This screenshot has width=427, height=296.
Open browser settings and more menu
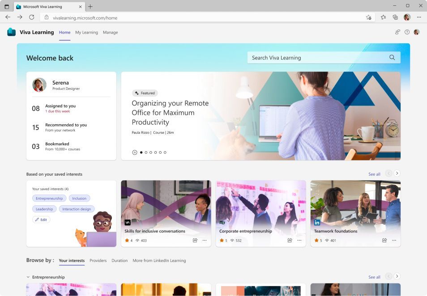coord(419,17)
